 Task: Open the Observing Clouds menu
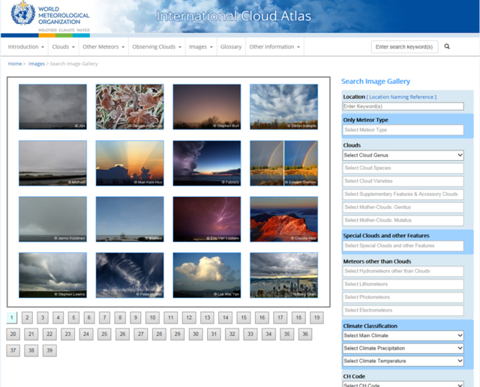157,46
